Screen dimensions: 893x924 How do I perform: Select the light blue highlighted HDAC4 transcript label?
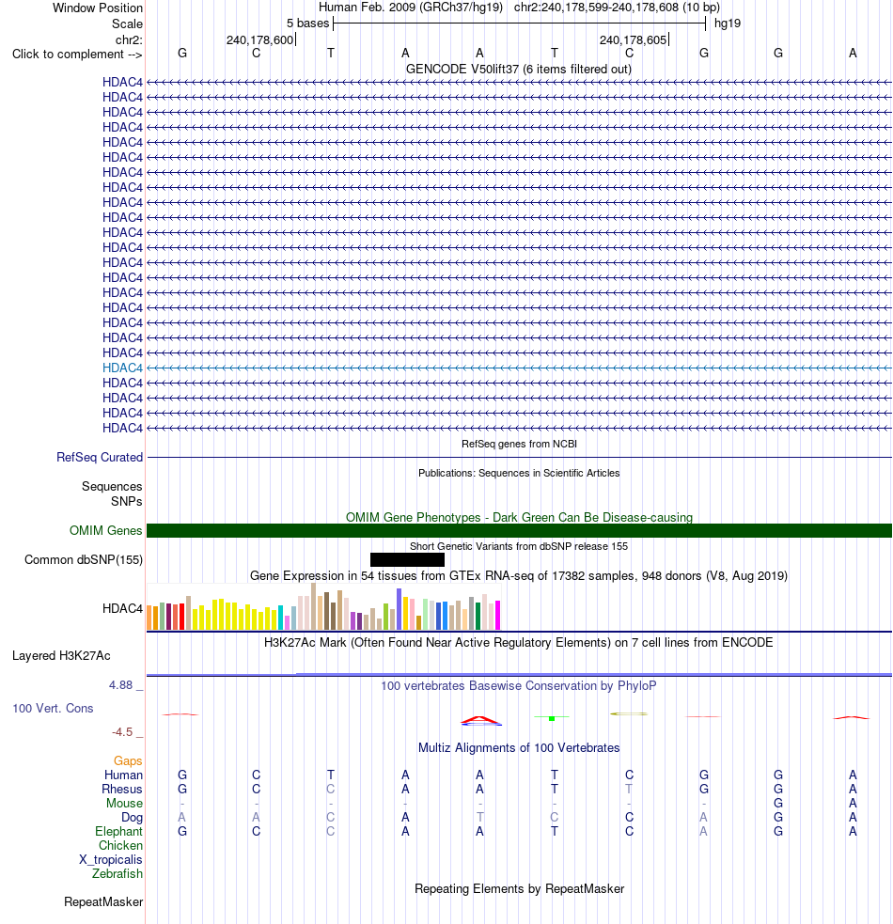(122, 368)
